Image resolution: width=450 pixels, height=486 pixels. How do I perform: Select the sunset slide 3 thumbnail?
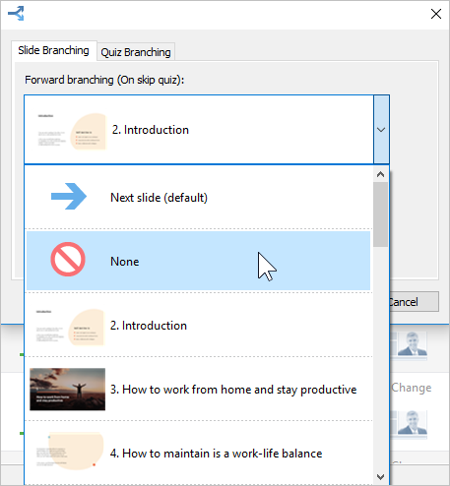click(x=68, y=390)
